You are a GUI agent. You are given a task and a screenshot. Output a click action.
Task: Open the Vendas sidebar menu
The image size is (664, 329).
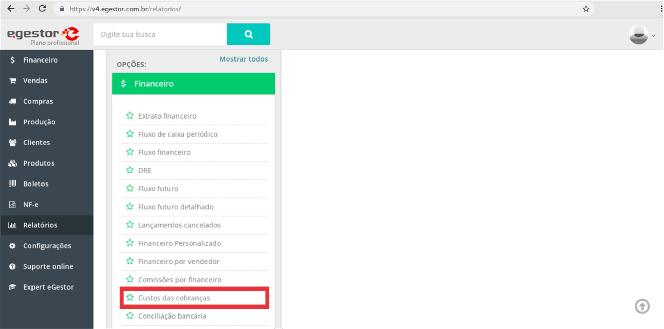(47, 81)
